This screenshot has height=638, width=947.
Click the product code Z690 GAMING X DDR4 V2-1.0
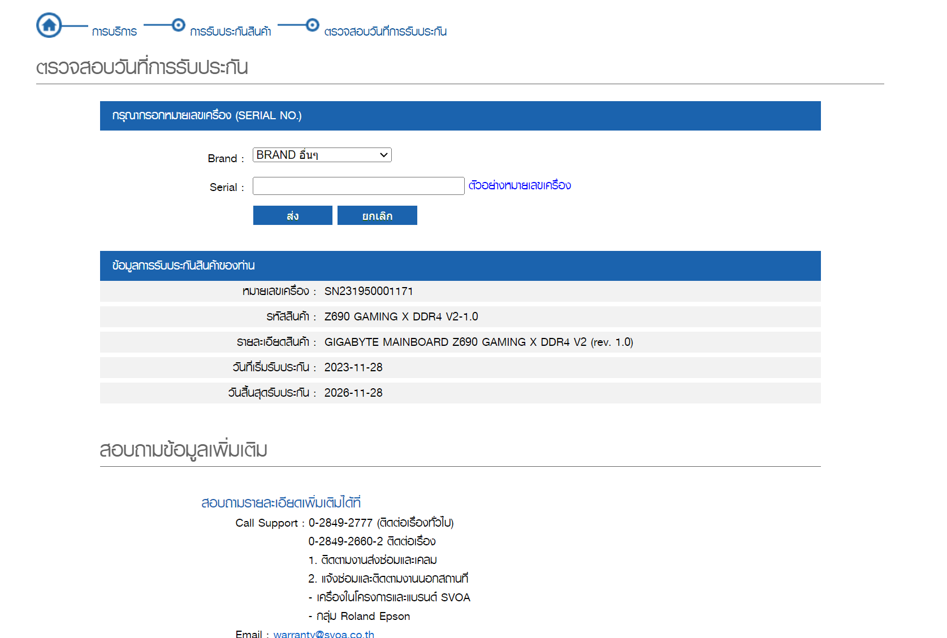(x=401, y=316)
